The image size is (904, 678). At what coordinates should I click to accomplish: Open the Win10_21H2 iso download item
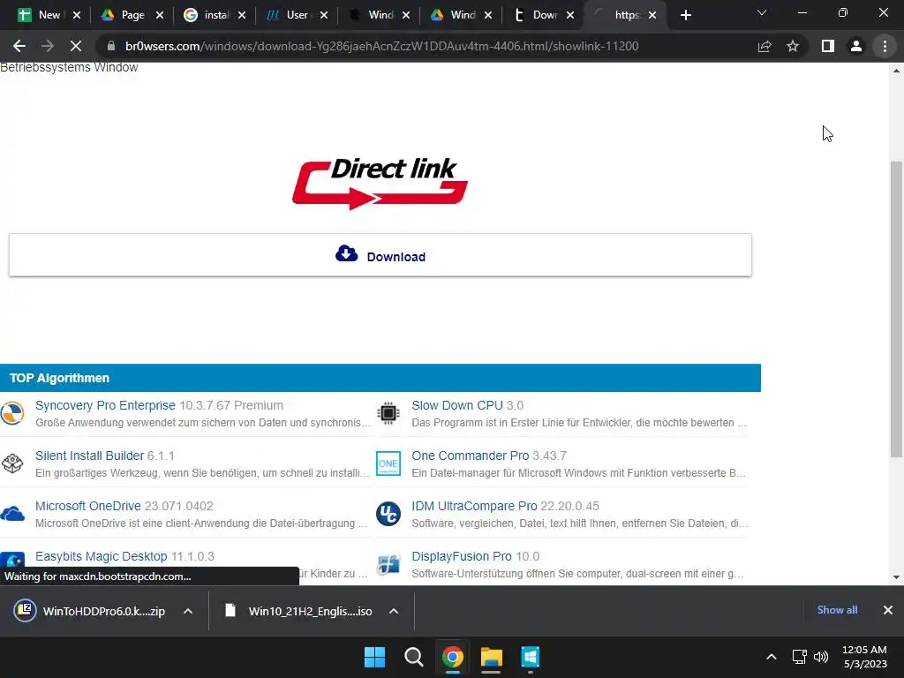(298, 611)
